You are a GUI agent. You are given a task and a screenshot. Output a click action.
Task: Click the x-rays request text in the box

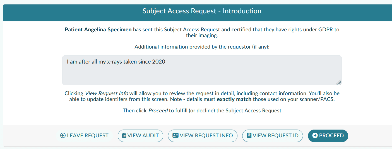(116, 62)
